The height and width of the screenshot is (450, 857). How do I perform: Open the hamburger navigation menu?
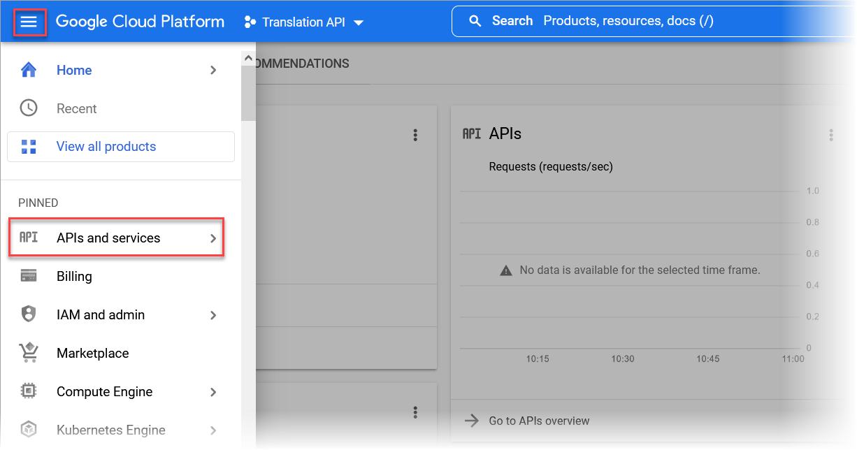[x=29, y=22]
